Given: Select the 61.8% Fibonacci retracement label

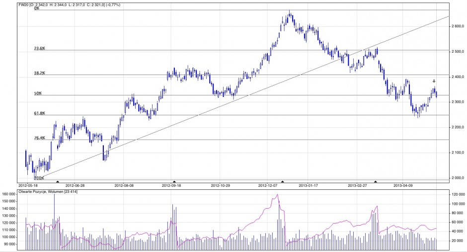Looking at the screenshot, I should coord(39,113).
